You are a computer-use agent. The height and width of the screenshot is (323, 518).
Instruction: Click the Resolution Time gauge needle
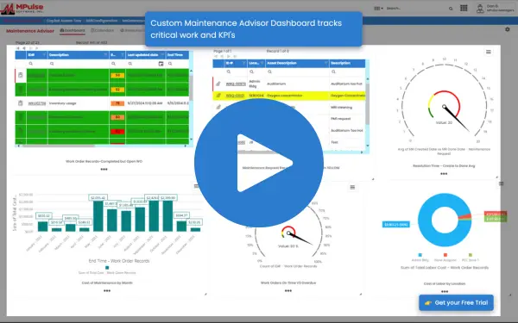point(456,118)
